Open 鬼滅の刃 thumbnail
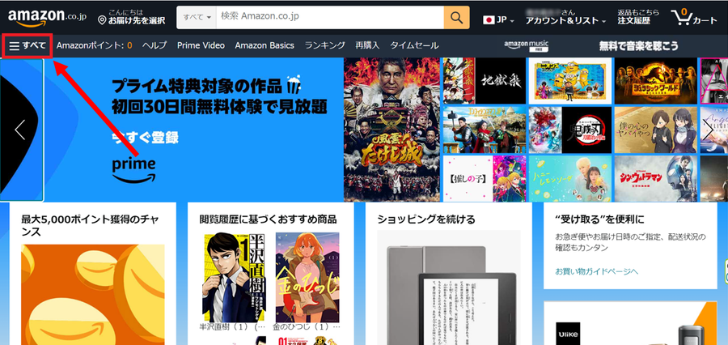The height and width of the screenshot is (345, 728). 570,130
